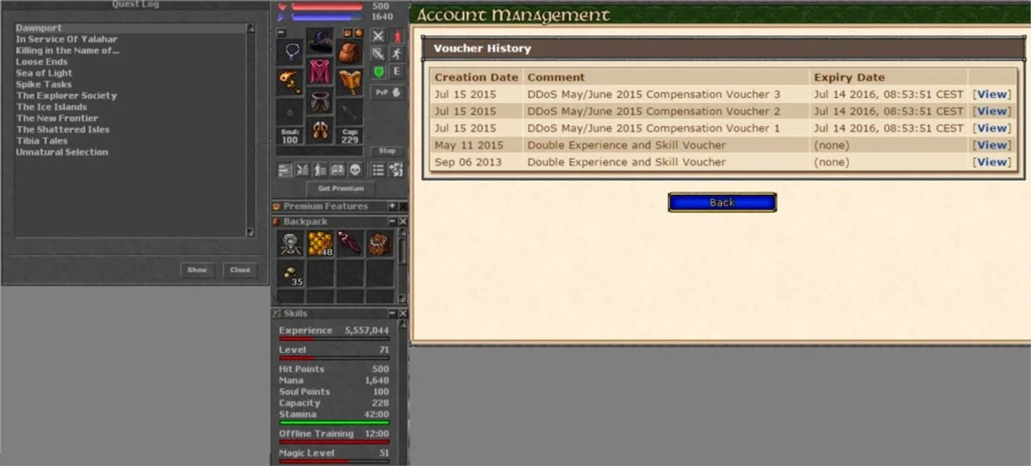View DDoS Compensation Voucher 3
Image resolution: width=1031 pixels, height=466 pixels.
[x=992, y=95]
